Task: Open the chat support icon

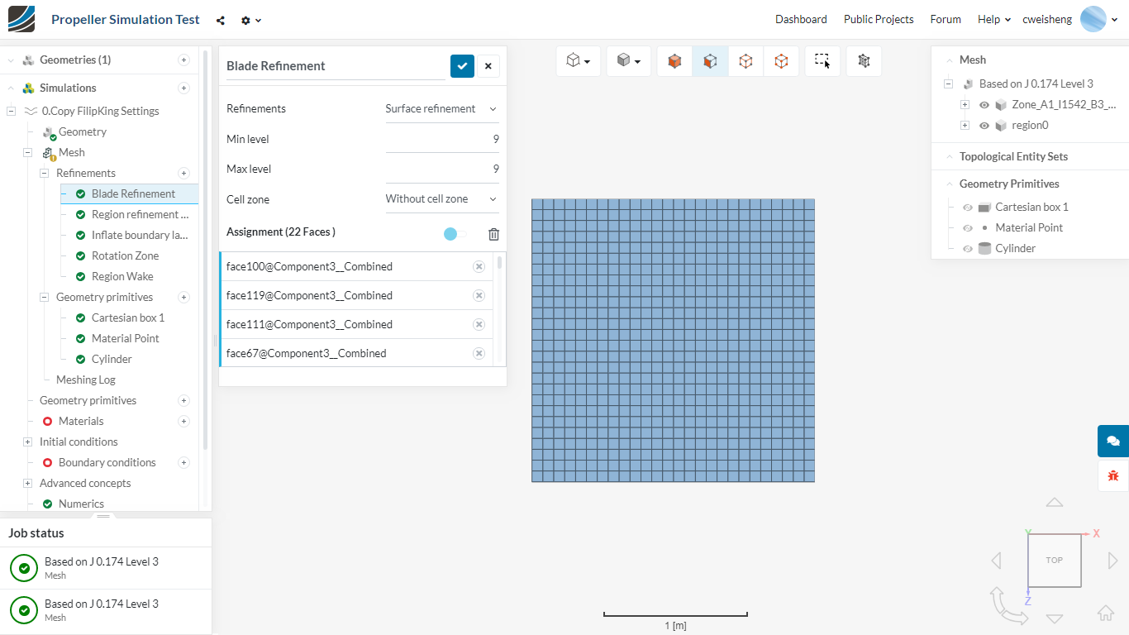Action: [1113, 441]
